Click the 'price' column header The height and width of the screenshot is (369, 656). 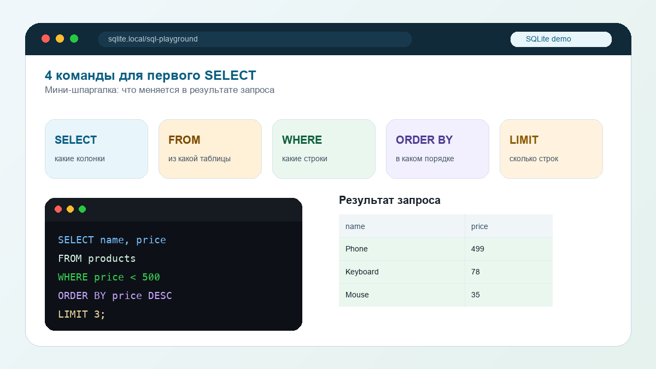508,226
